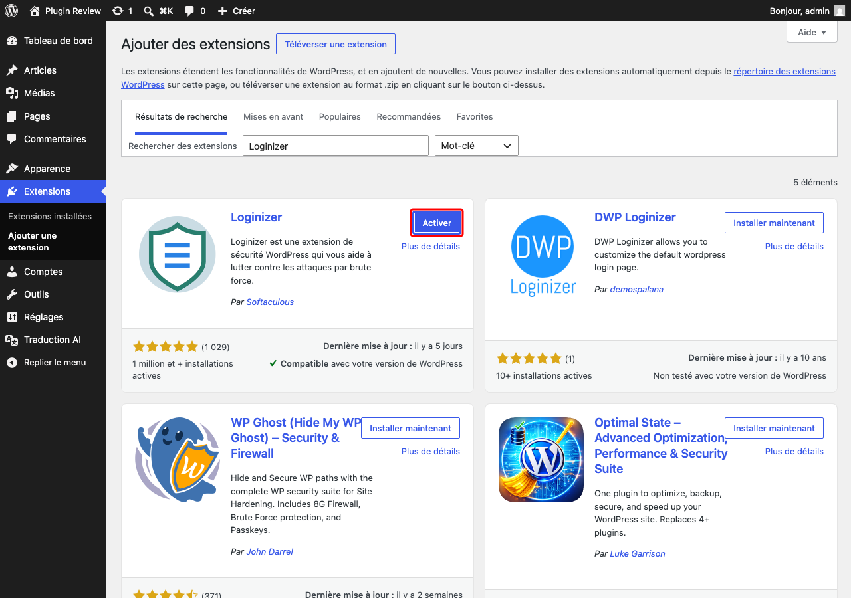The image size is (851, 598).
Task: Open the Articles menu
Action: pos(53,70)
